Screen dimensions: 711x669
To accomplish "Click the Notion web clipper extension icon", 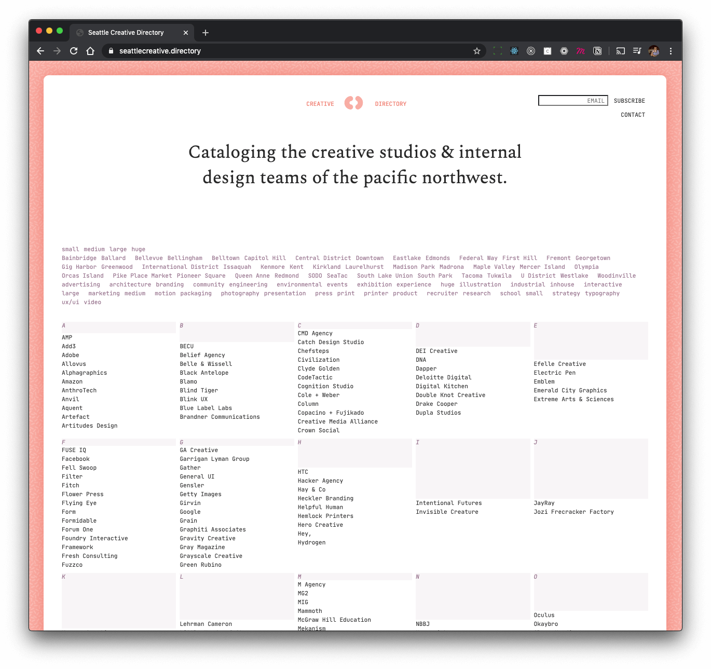I will coord(597,51).
